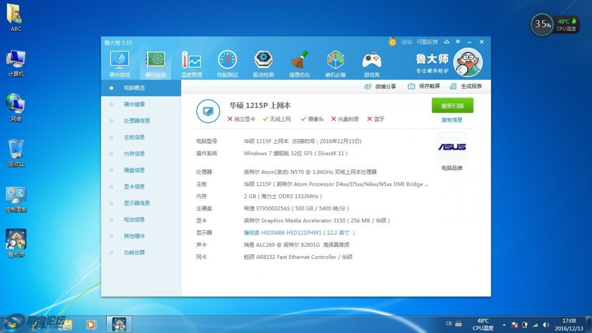Click the processor text 英特尔 Atom N570
The width and height of the screenshot is (592, 333).
tap(310, 172)
